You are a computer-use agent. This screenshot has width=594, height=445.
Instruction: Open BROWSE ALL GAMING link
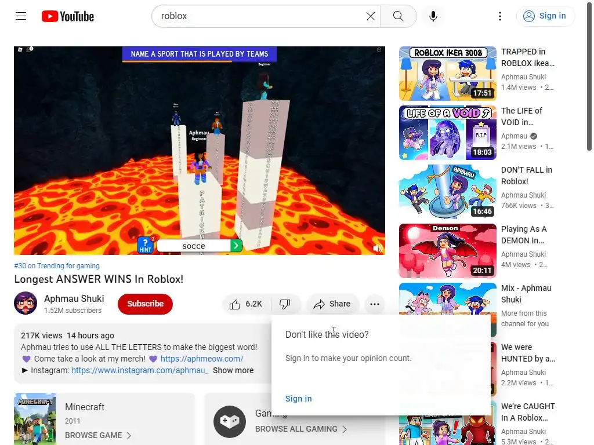[x=301, y=429]
